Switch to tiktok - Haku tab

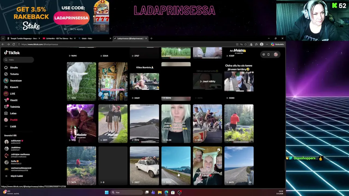click(94, 38)
